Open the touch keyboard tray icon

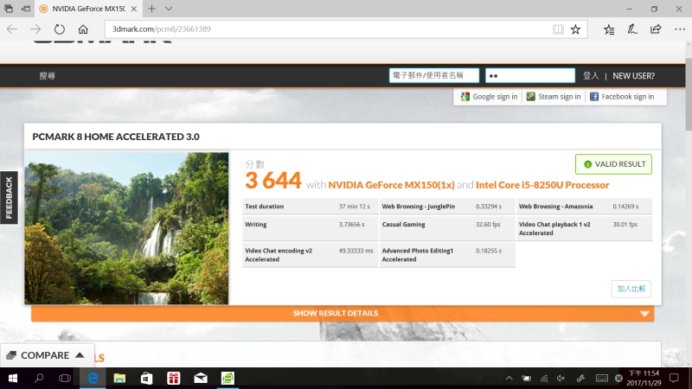coord(601,378)
